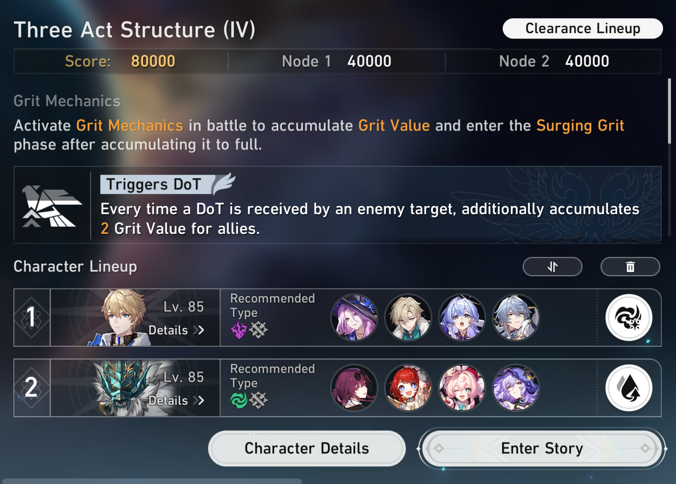Open the Clearance Lineup button
Screen dimensions: 676x484
pyautogui.click(x=583, y=29)
